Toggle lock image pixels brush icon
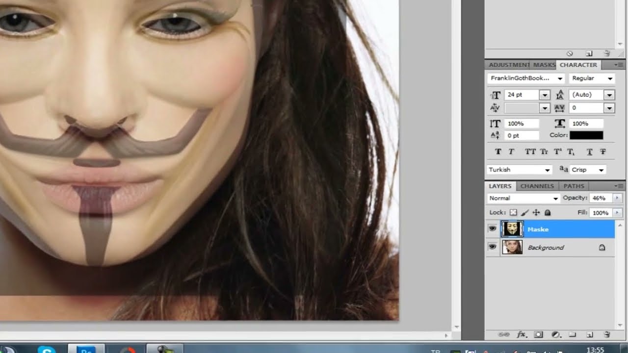The image size is (628, 353). tap(524, 213)
